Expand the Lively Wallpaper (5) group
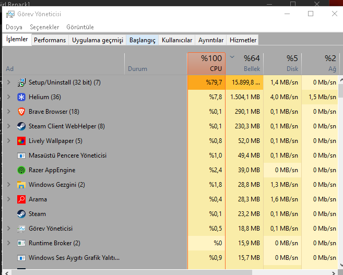 (9, 141)
